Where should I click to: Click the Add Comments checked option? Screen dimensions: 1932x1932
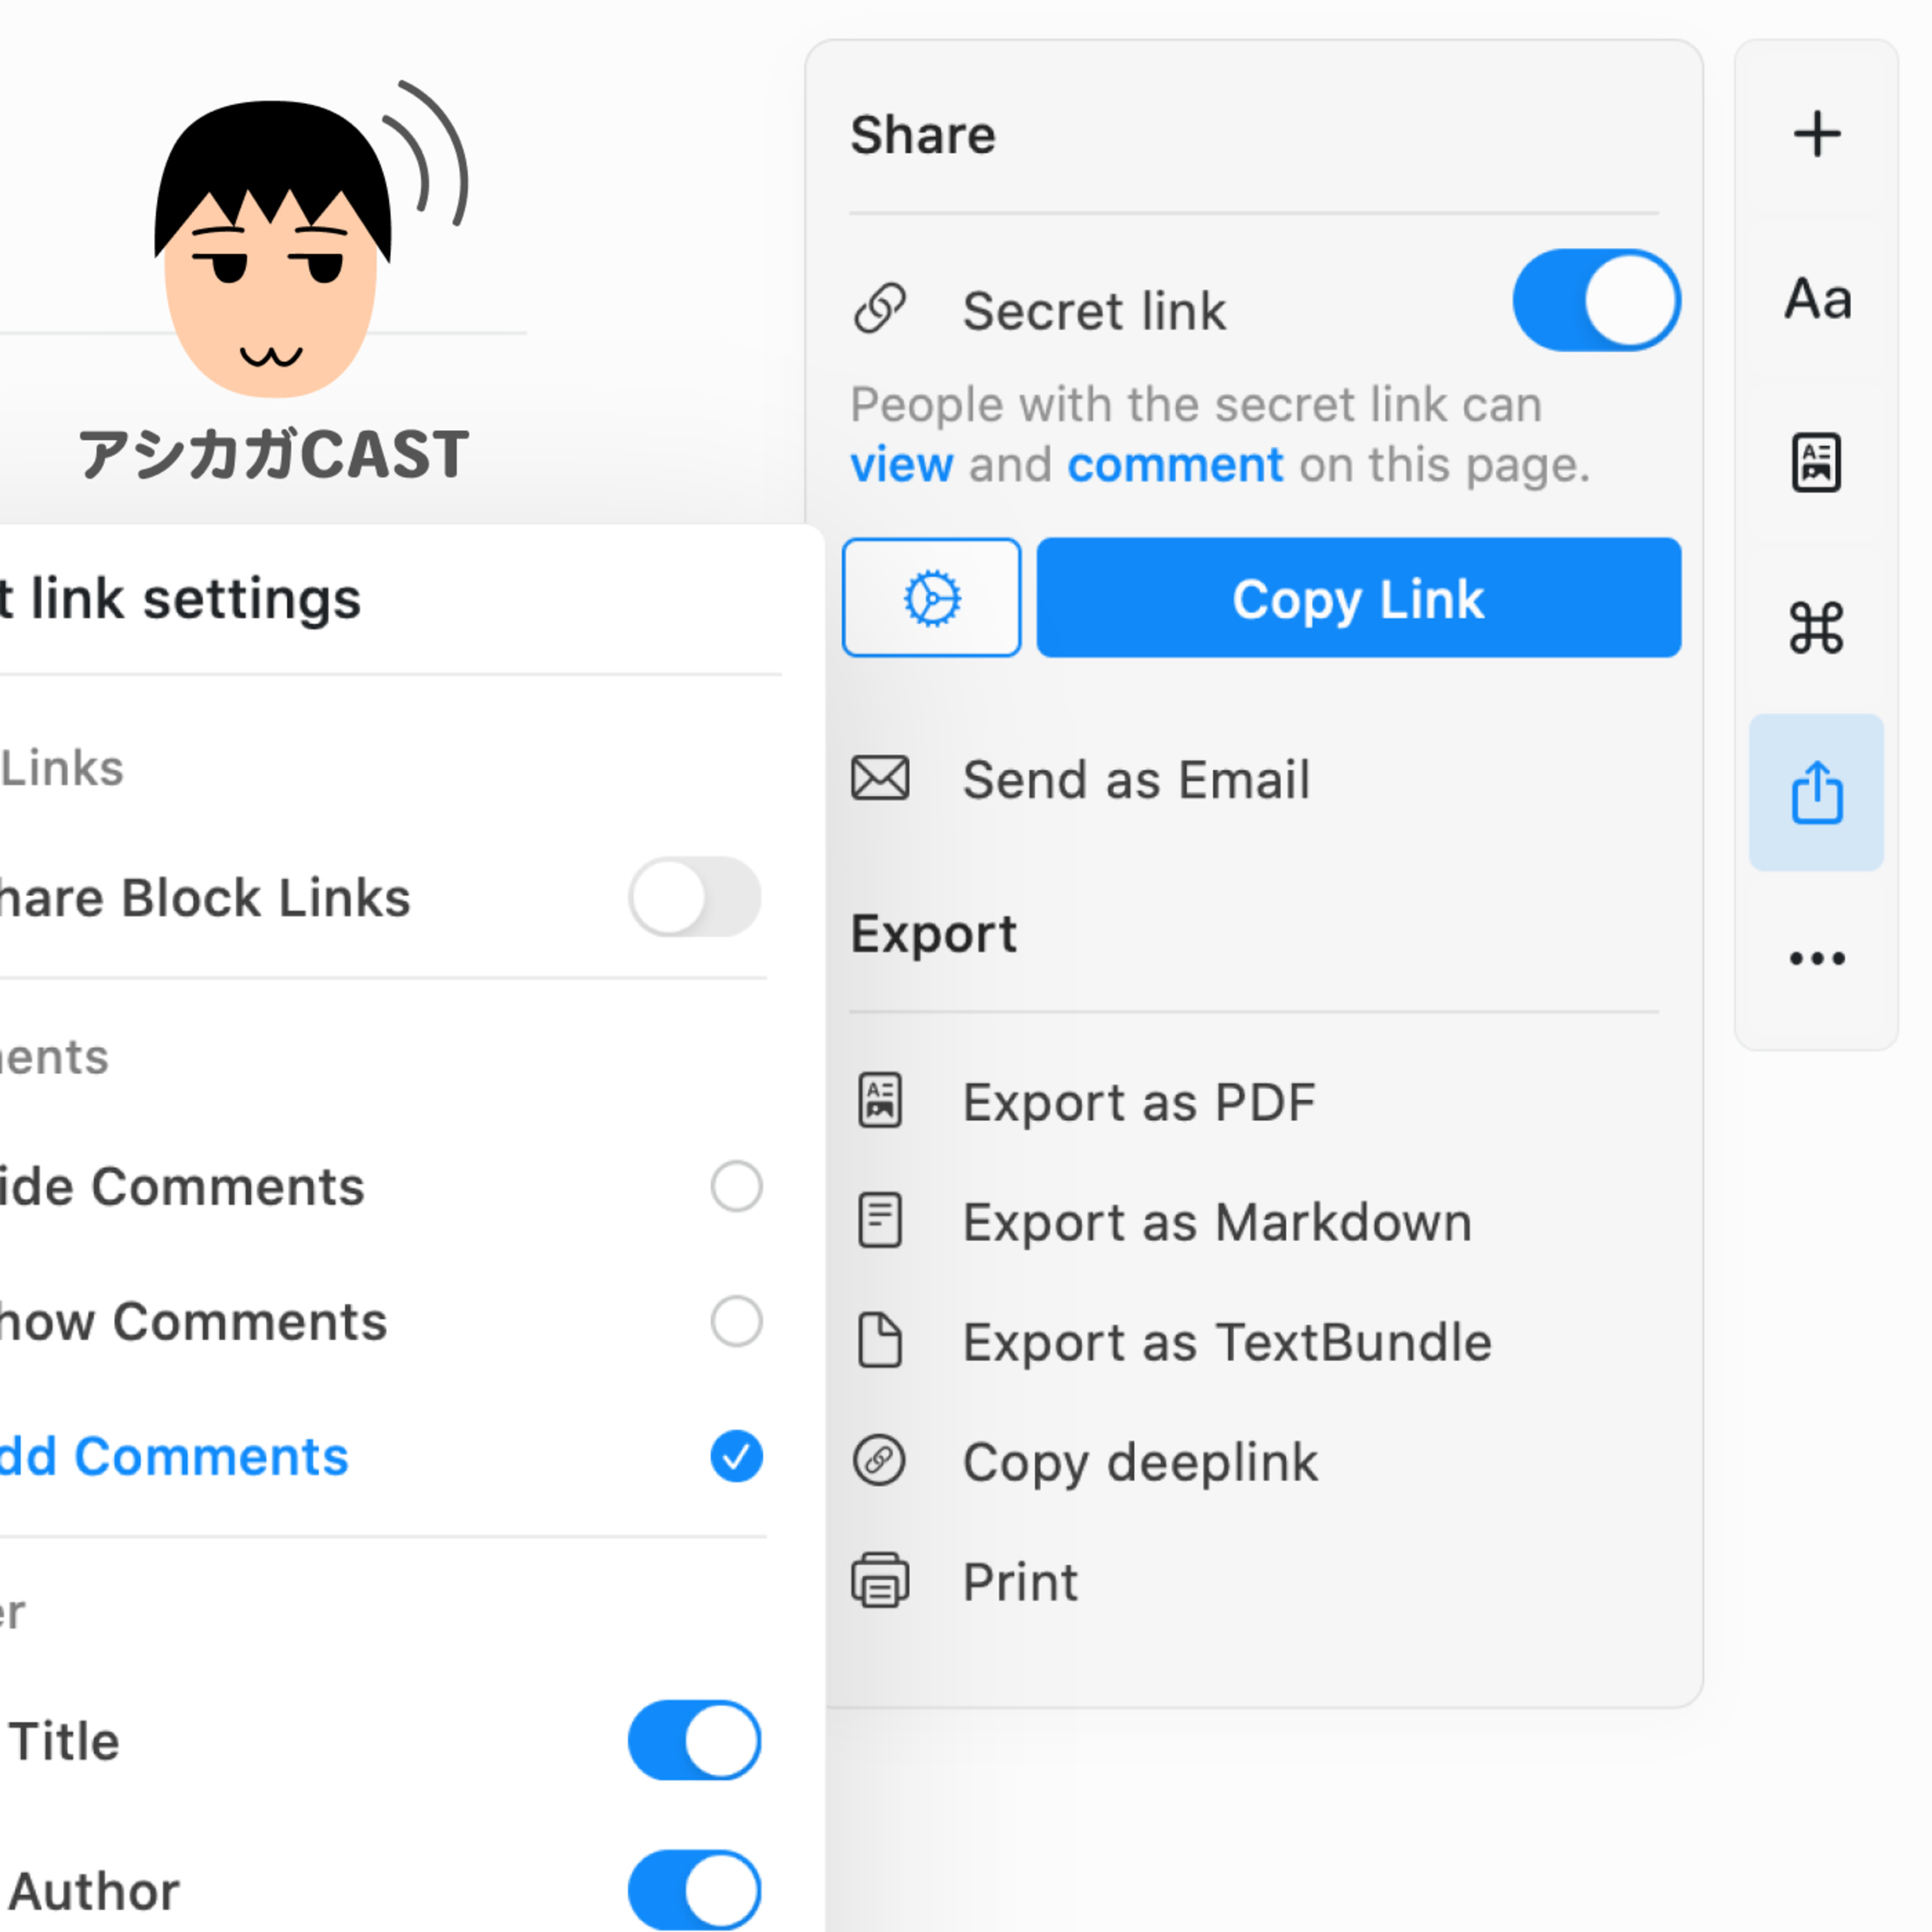tap(736, 1456)
